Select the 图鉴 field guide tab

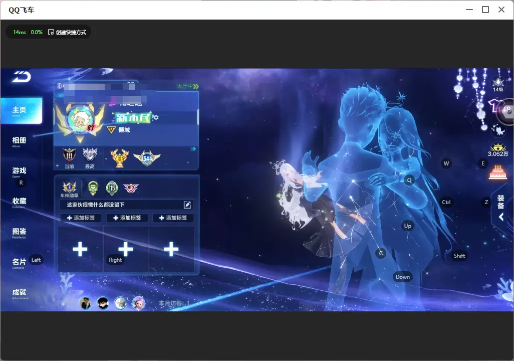20,233
